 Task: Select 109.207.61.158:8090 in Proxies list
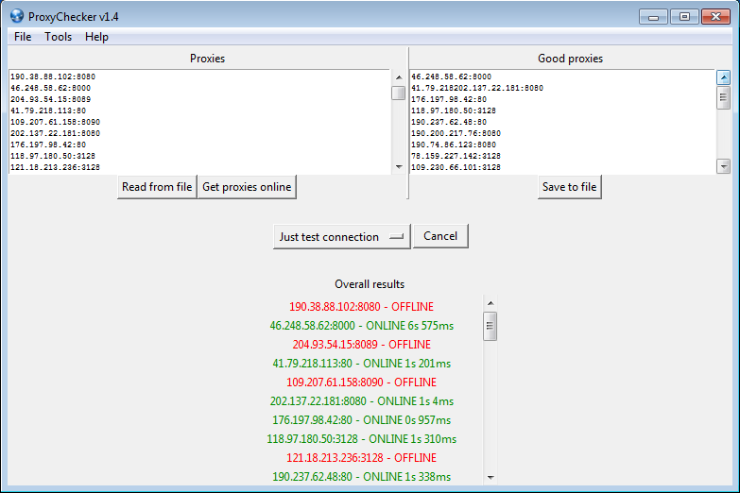(55, 122)
